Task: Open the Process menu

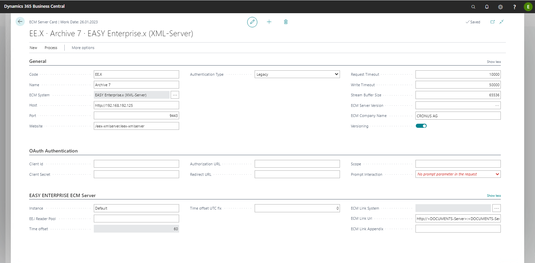Action: 51,48
